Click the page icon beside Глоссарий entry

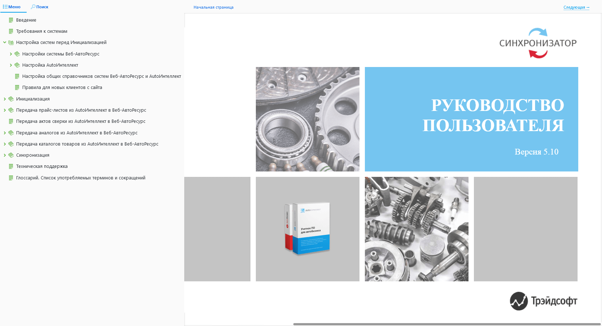click(11, 178)
